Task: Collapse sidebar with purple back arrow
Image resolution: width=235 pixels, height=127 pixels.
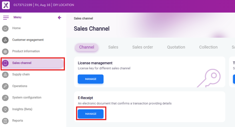Action: (x=59, y=18)
